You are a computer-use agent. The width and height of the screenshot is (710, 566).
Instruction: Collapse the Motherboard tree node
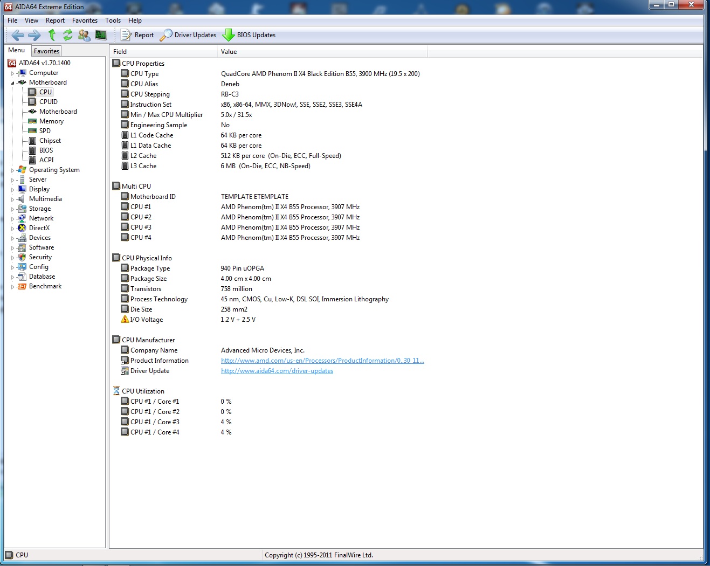pos(13,83)
